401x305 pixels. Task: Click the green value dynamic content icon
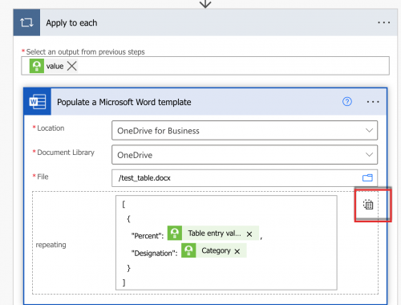coord(37,66)
